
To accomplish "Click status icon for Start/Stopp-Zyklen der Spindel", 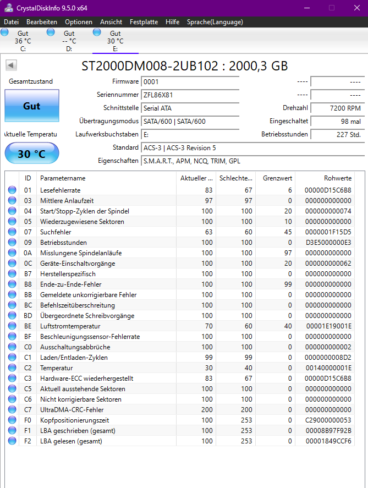I will tap(12, 211).
